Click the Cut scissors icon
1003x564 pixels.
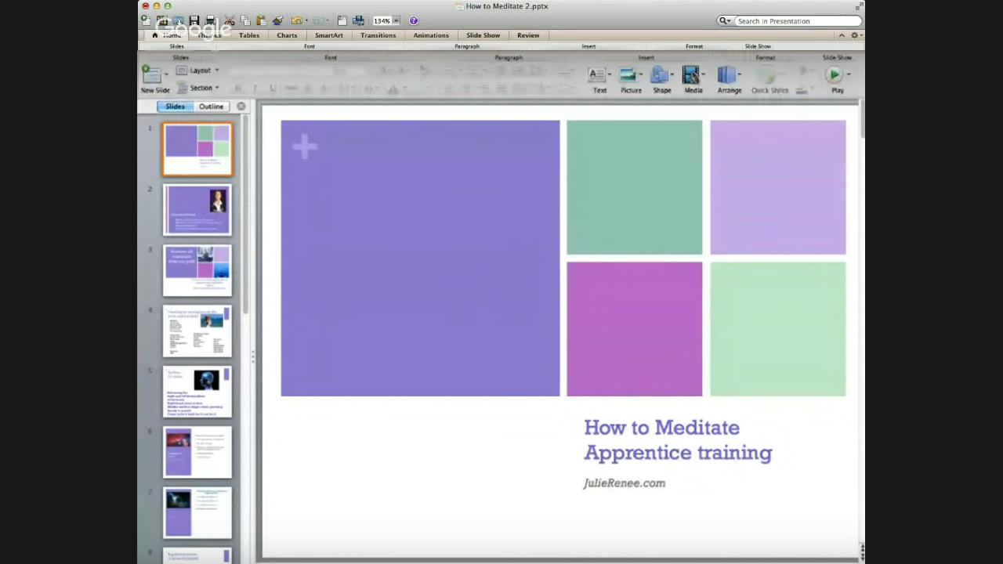coord(230,20)
